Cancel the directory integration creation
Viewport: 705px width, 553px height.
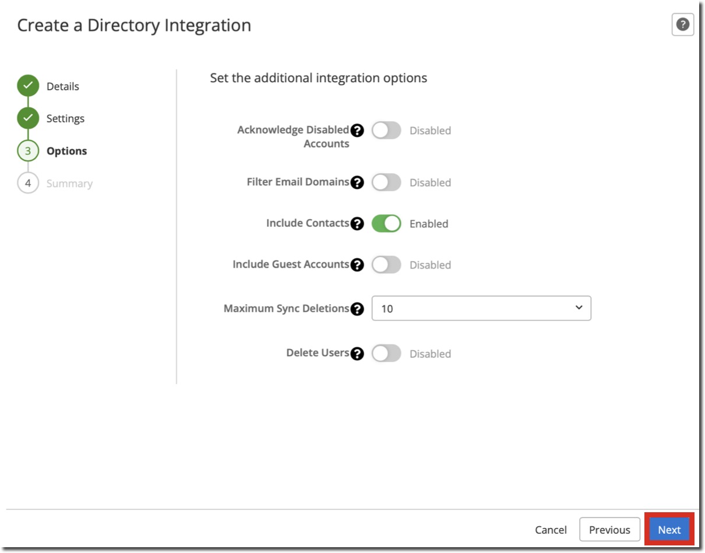(550, 529)
